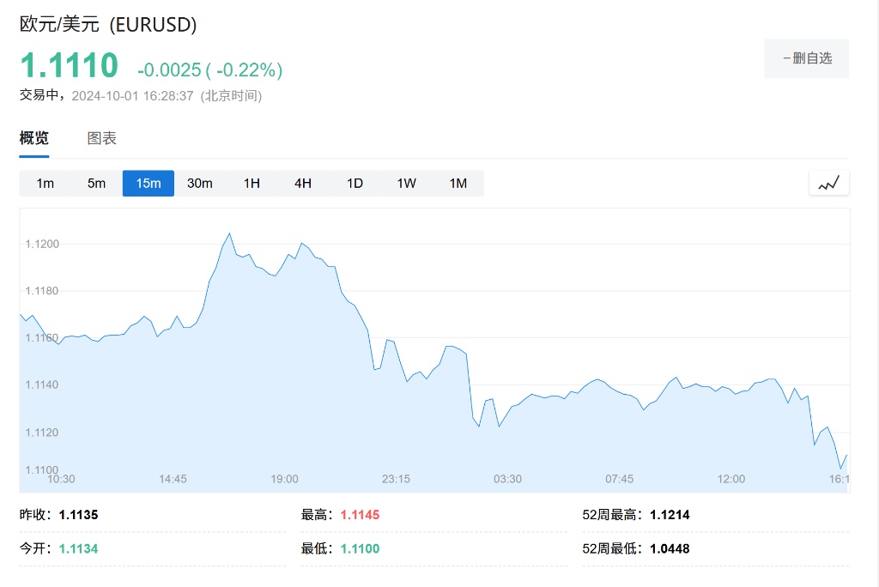Select the 5m timeframe
Viewport: 879px width, 587px height.
[x=96, y=184]
